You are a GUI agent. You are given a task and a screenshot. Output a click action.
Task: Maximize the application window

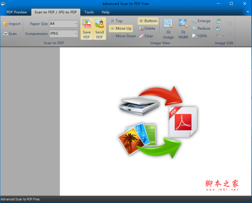click(231, 3)
